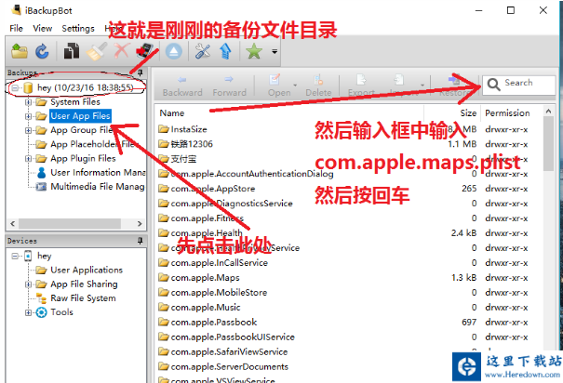Select the com.apple.MobileStore folder

(x=219, y=293)
